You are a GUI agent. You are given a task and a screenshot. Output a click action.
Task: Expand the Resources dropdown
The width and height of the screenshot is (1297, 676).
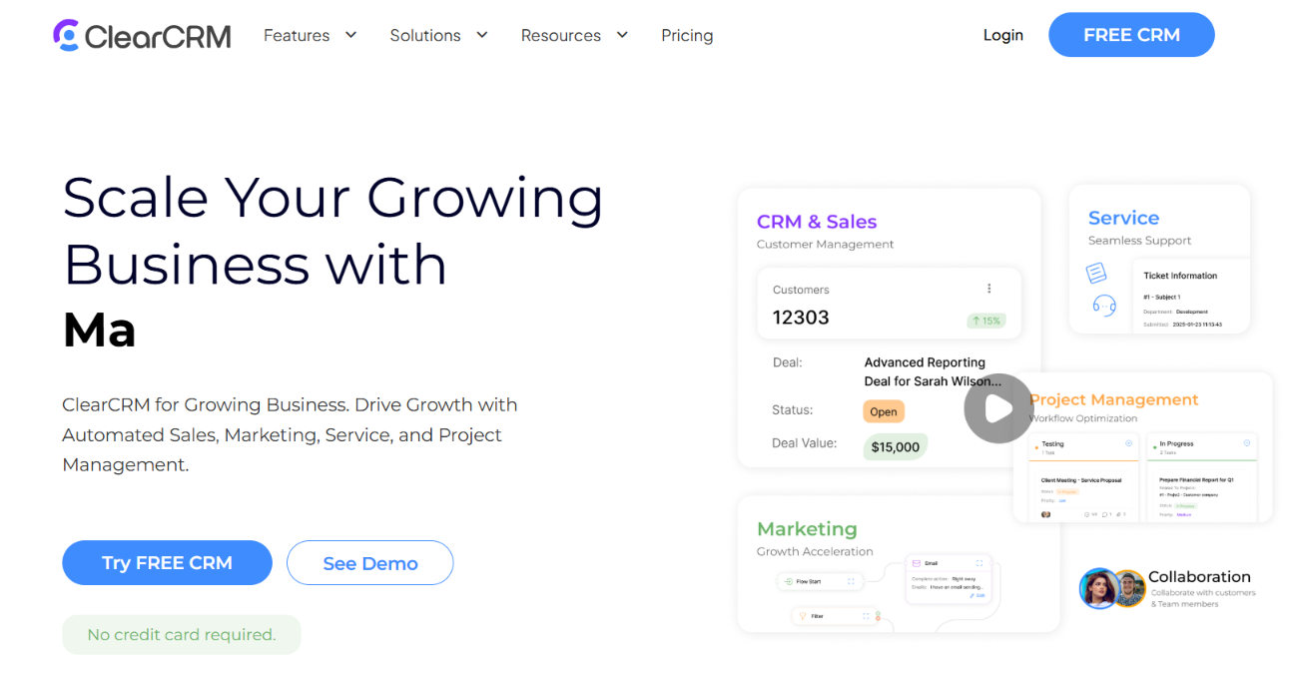574,35
